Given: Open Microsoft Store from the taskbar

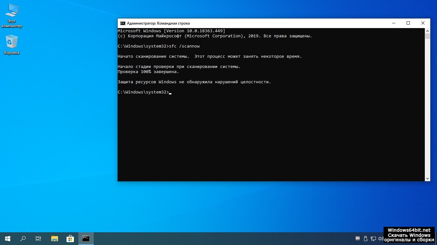Looking at the screenshot, I should (70, 238).
